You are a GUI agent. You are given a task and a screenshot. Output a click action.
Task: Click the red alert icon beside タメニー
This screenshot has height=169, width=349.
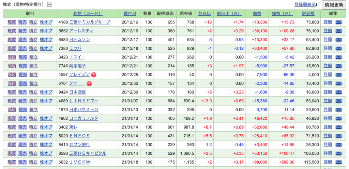pyautogui.click(x=89, y=84)
